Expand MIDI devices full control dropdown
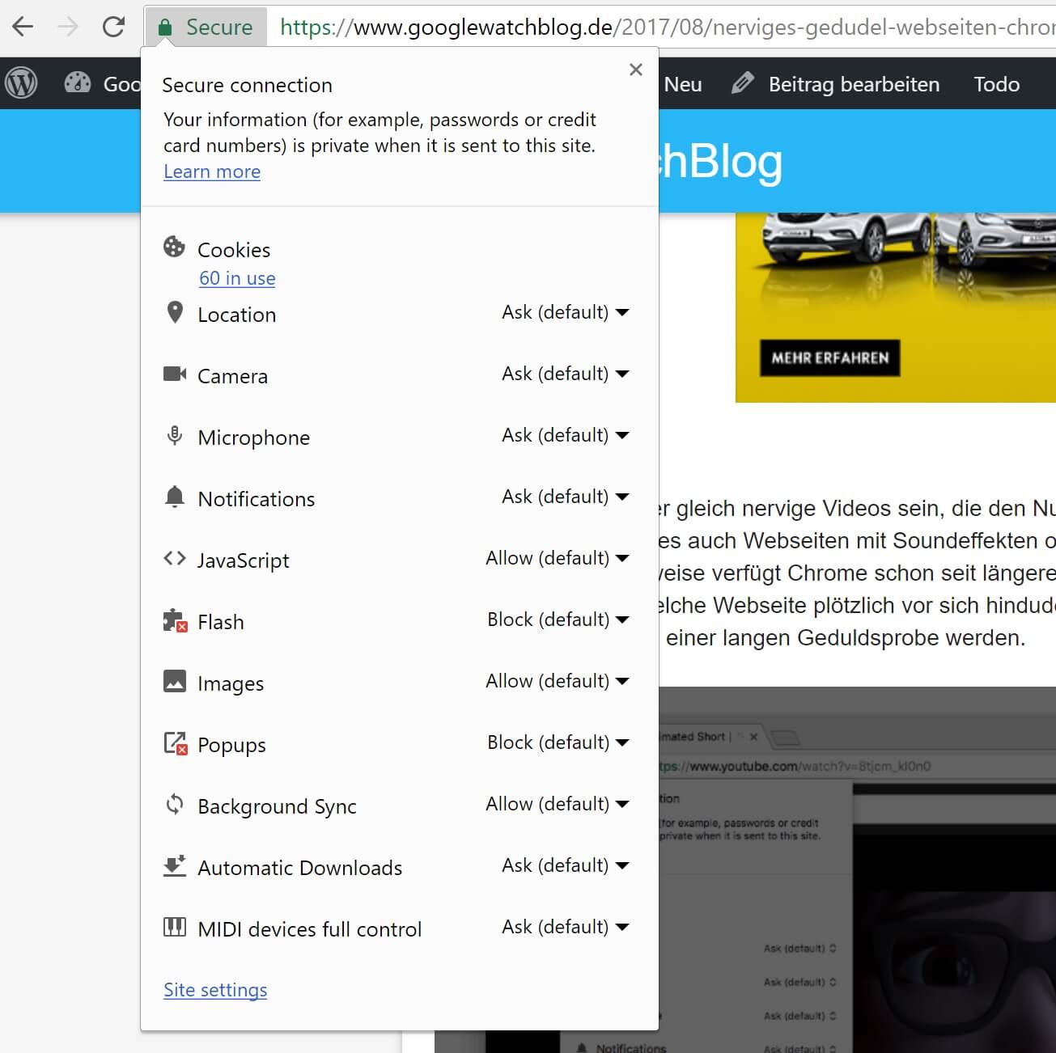This screenshot has width=1056, height=1053. click(x=565, y=927)
